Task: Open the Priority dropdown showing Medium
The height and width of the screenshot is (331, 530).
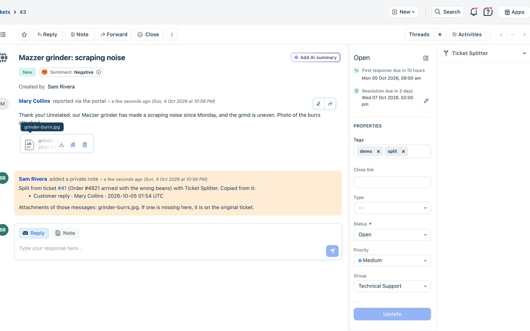Action: 392,260
